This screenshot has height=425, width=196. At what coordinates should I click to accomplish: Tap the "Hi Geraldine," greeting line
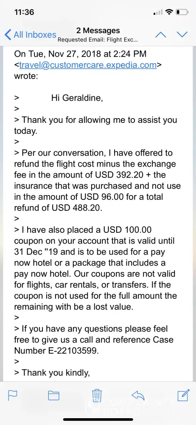click(x=77, y=98)
